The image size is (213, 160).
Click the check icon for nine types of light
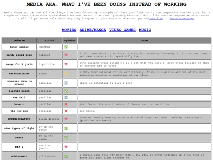66,128
